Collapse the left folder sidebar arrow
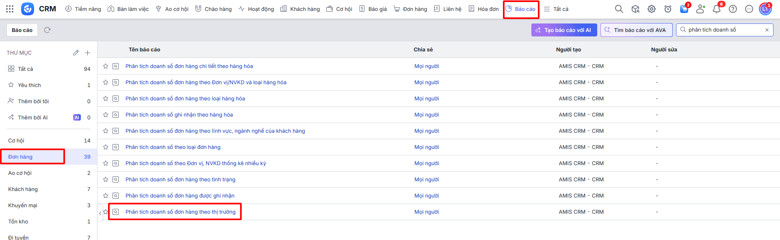This screenshot has width=780, height=240. 100,213
